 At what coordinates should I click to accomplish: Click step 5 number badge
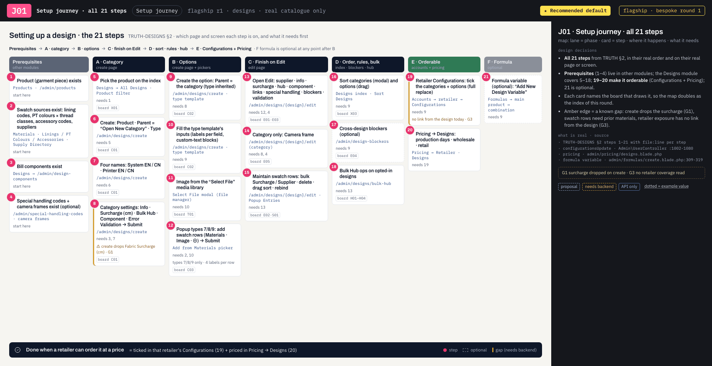tap(95, 77)
